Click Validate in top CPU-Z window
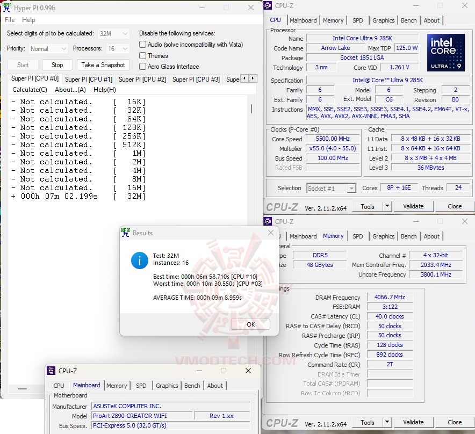The width and height of the screenshot is (475, 434). 413,206
